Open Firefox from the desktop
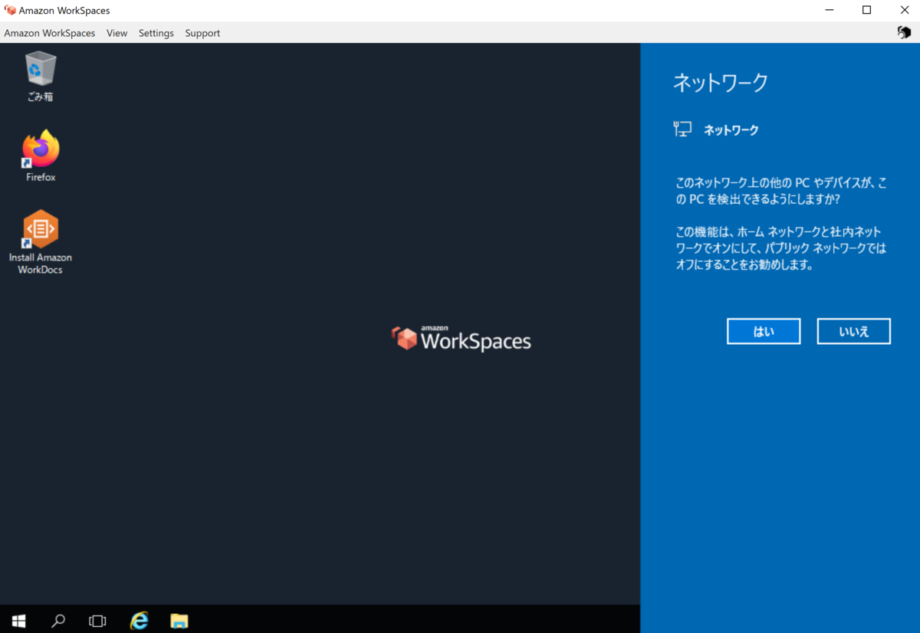The width and height of the screenshot is (920, 633). pos(39,149)
